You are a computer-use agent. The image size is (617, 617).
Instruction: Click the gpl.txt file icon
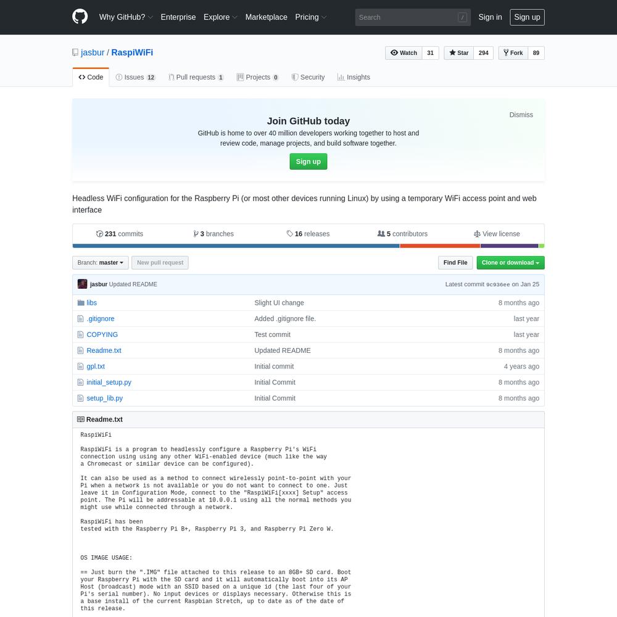[80, 366]
